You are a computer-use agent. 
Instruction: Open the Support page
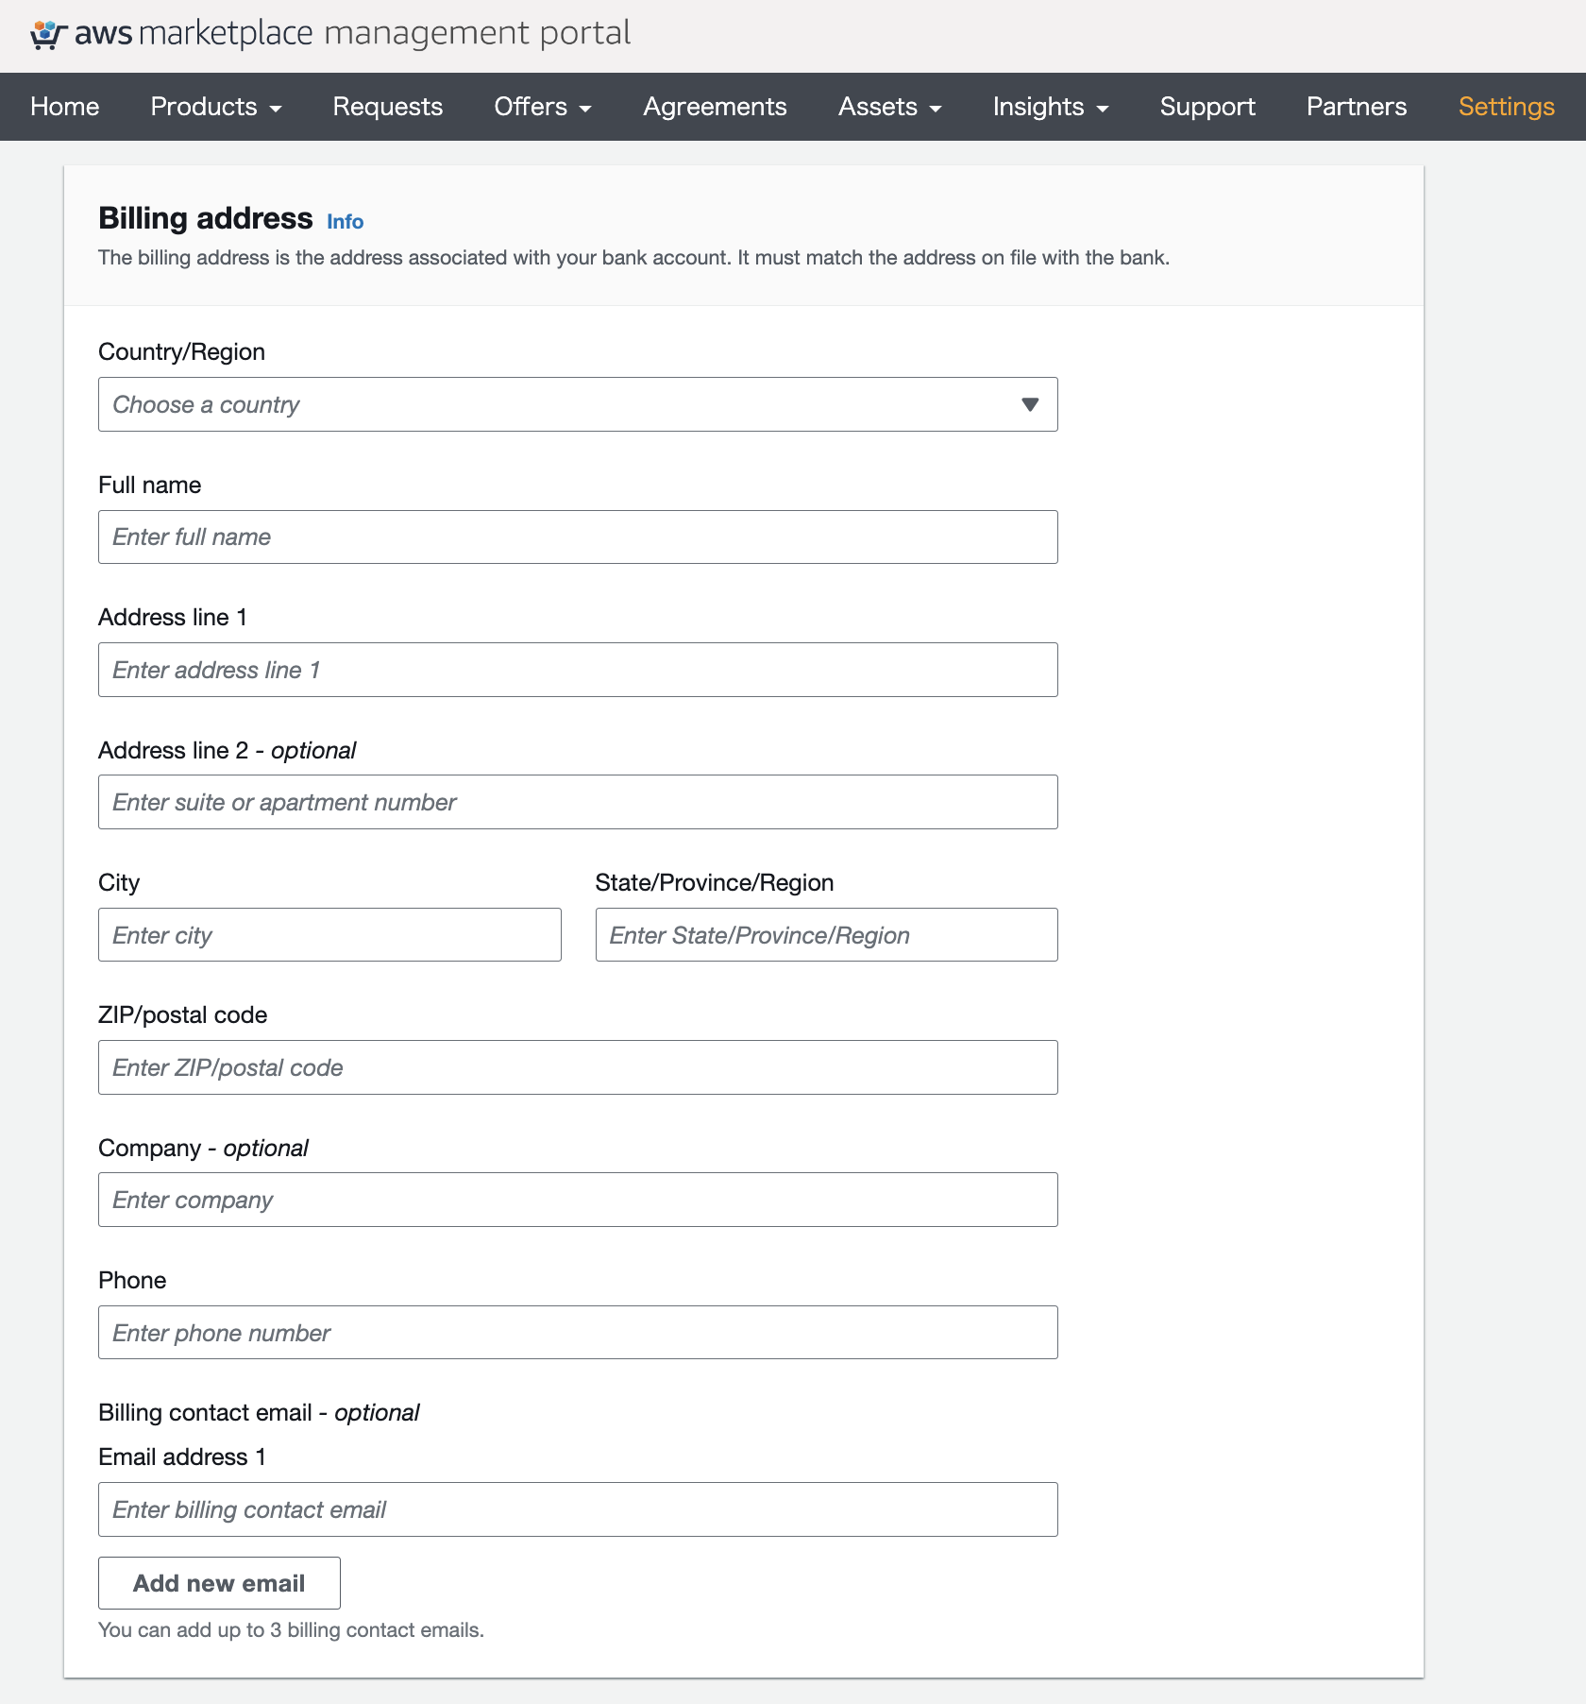tap(1207, 107)
